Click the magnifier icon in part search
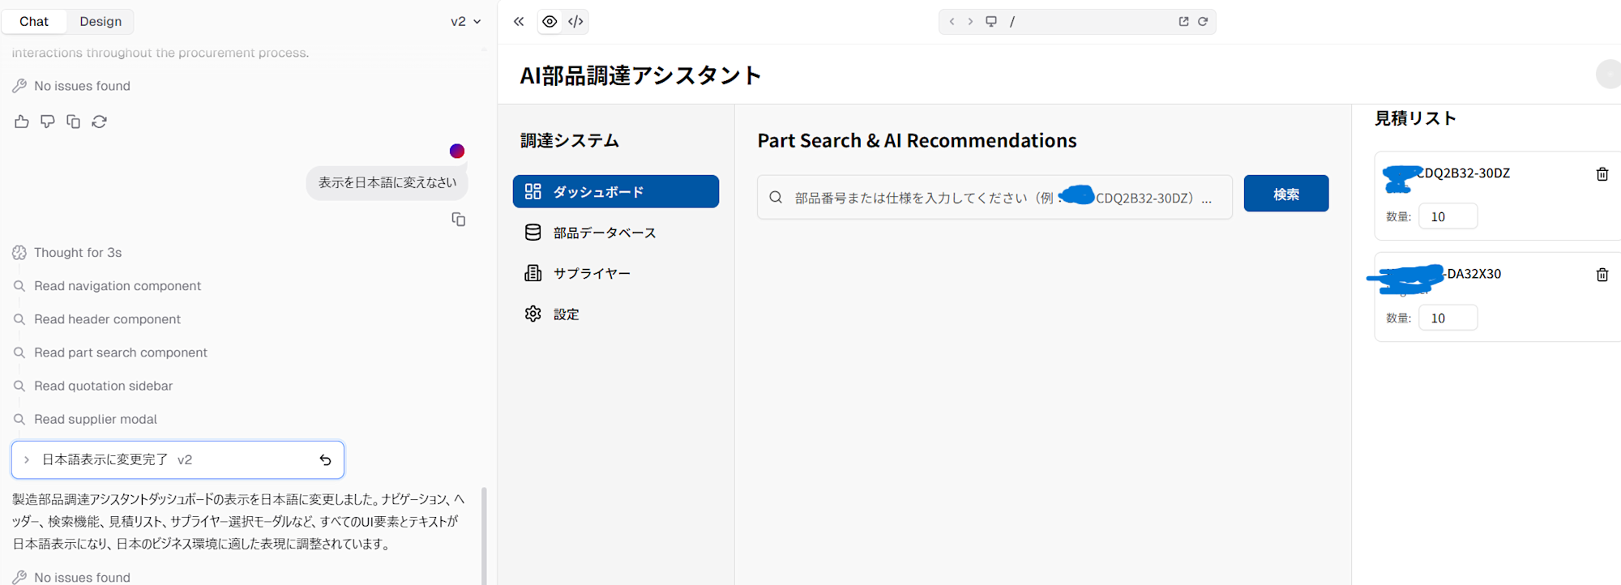Image resolution: width=1621 pixels, height=585 pixels. coord(776,197)
